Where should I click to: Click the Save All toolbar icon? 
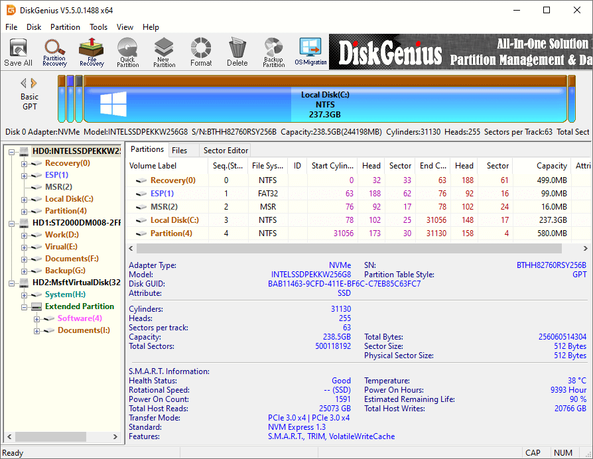[x=18, y=52]
